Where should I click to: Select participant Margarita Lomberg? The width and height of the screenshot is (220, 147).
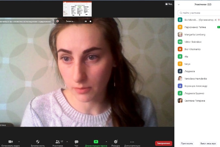point(199,34)
